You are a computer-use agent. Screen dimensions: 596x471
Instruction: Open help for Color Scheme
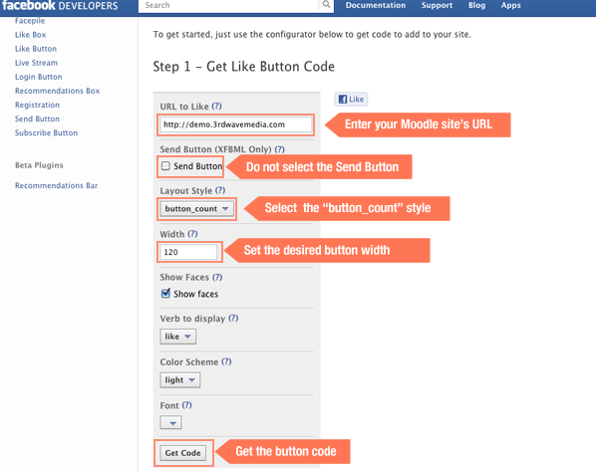click(x=226, y=361)
